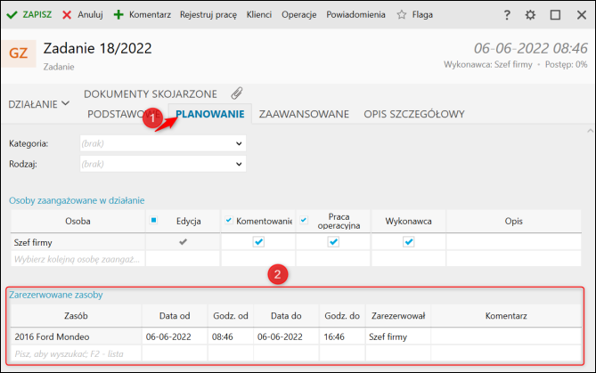Open settings gear icon

pos(530,15)
